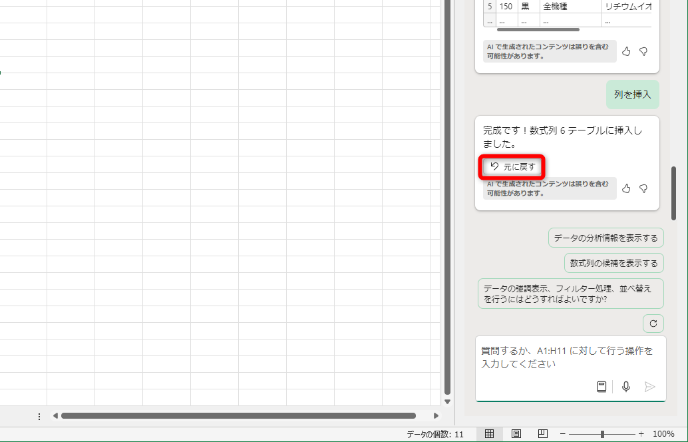Send the message using the send arrow icon
This screenshot has width=688, height=442.
point(649,386)
